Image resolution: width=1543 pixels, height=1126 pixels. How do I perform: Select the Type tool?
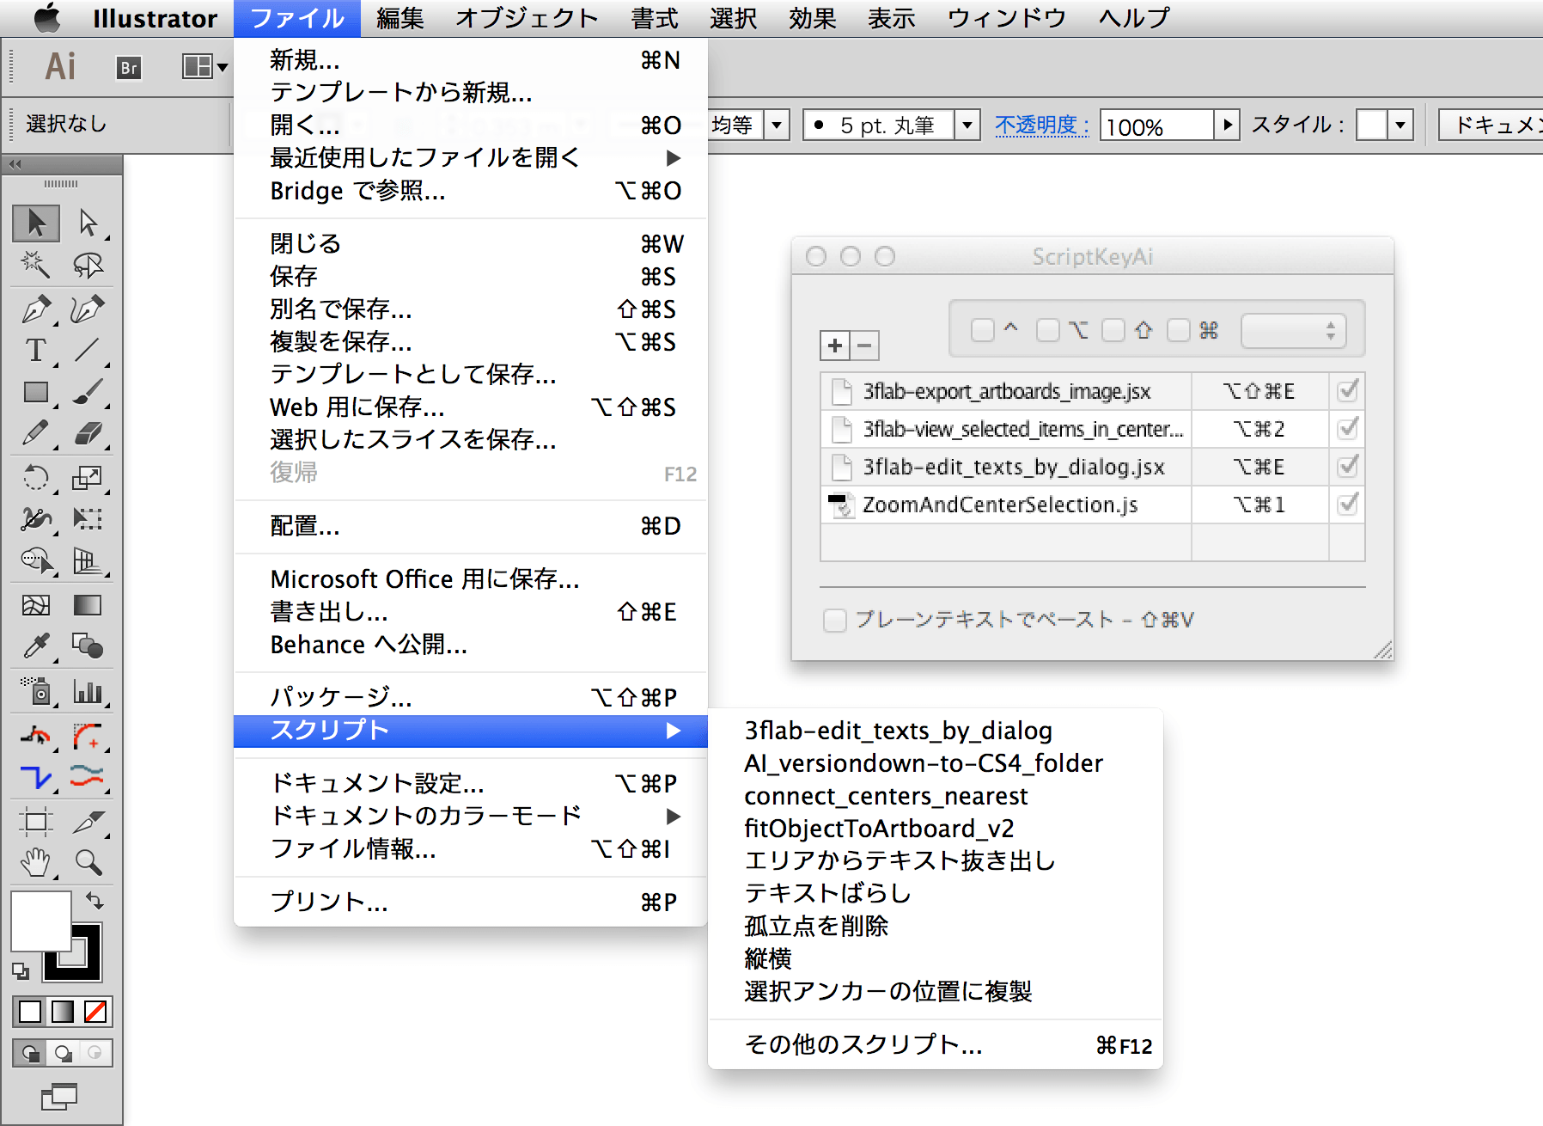(36, 351)
